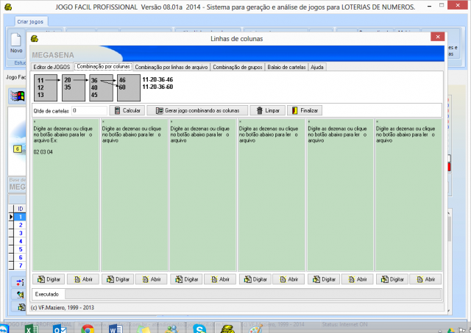471x333 pixels.
Task: Open Combinação por linhas de arquivo tab
Action: click(172, 67)
